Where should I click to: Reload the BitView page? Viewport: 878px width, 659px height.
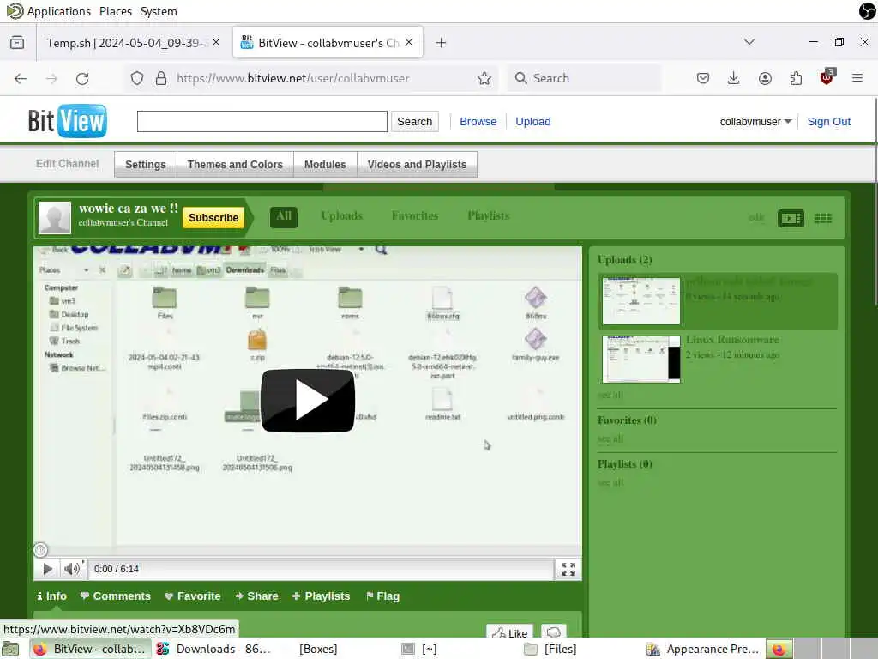coord(82,78)
